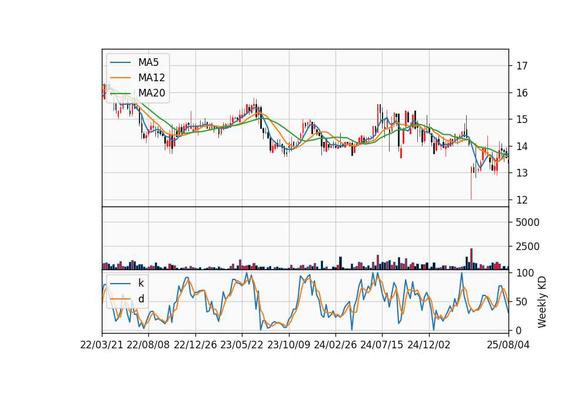Image resolution: width=565 pixels, height=406 pixels.
Task: Click the tallest volume bar near 2500
Action: coord(471,259)
